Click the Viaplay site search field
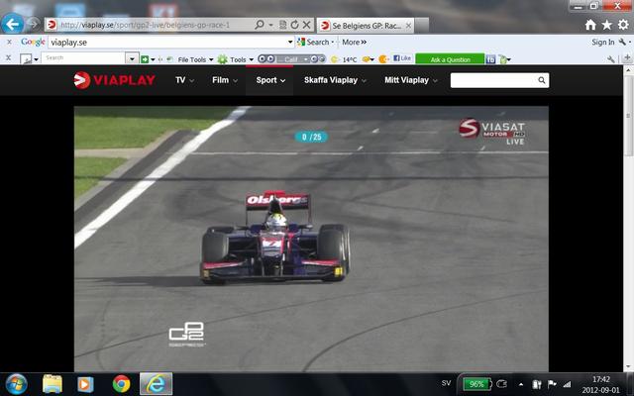The height and width of the screenshot is (396, 634). (492, 80)
